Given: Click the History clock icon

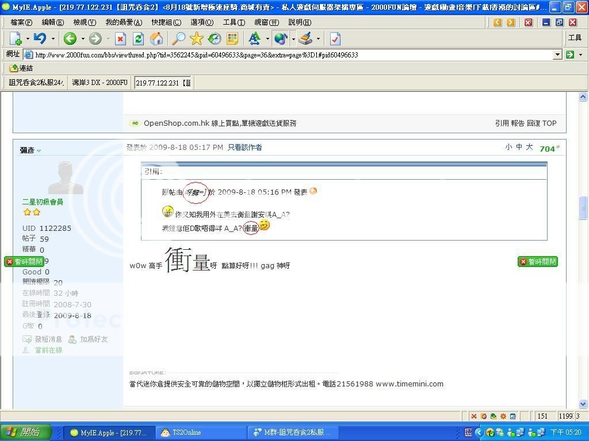Looking at the screenshot, I should tap(215, 38).
